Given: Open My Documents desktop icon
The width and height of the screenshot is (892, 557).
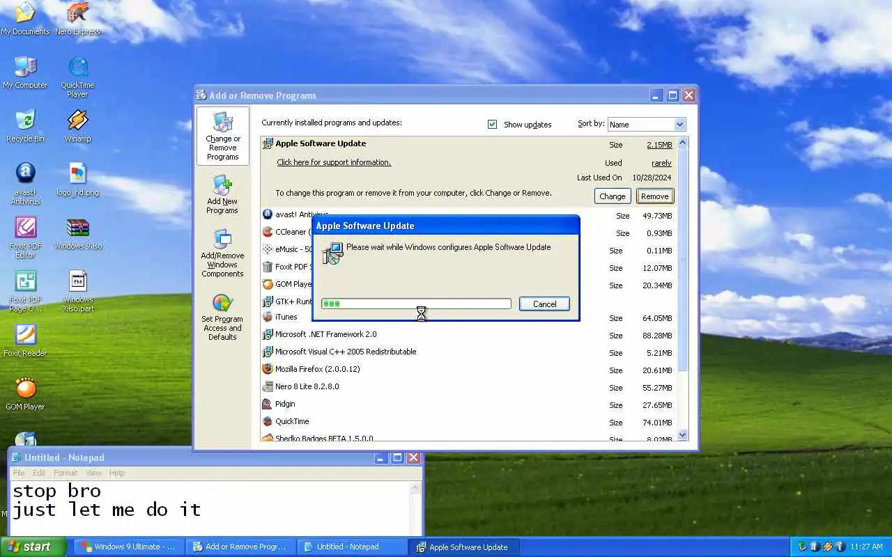Looking at the screenshot, I should tap(25, 19).
